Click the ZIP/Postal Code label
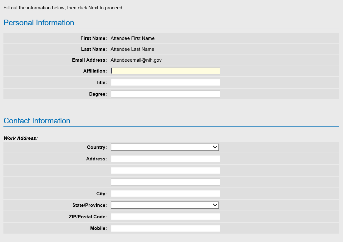Viewport: 343px width, 242px height. 88,217
